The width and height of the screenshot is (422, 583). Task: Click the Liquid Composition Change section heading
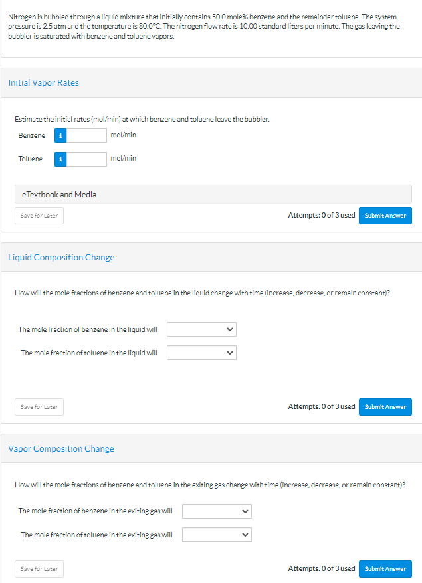click(61, 258)
